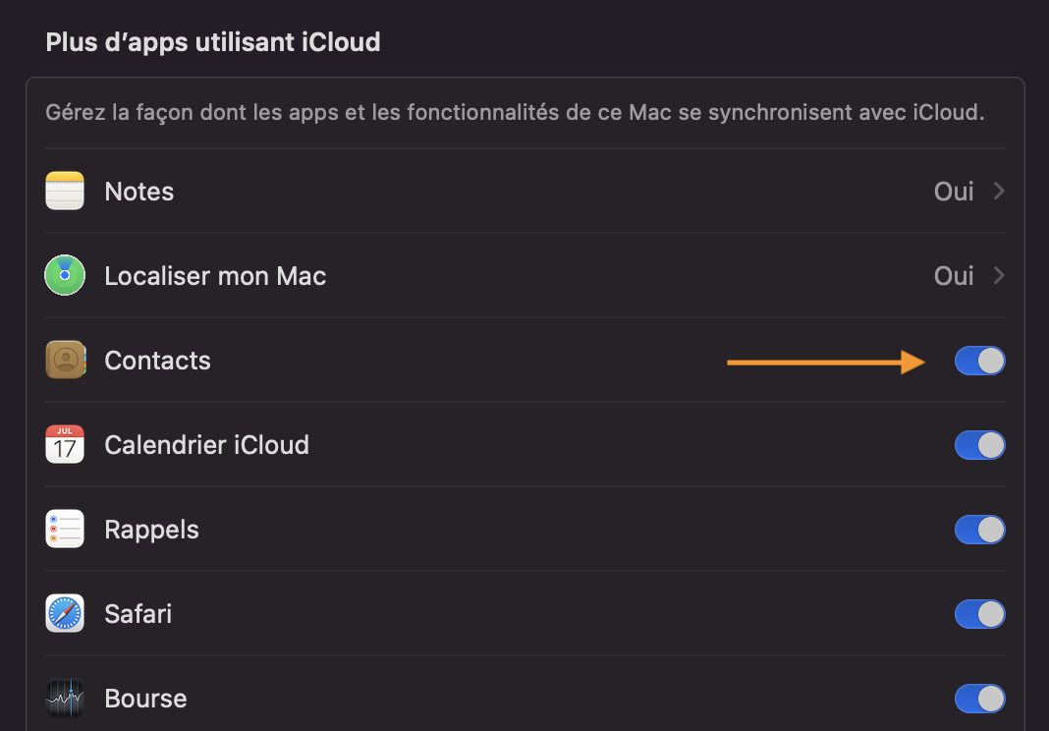Open Localiser mon Mac details chevron

[x=999, y=275]
